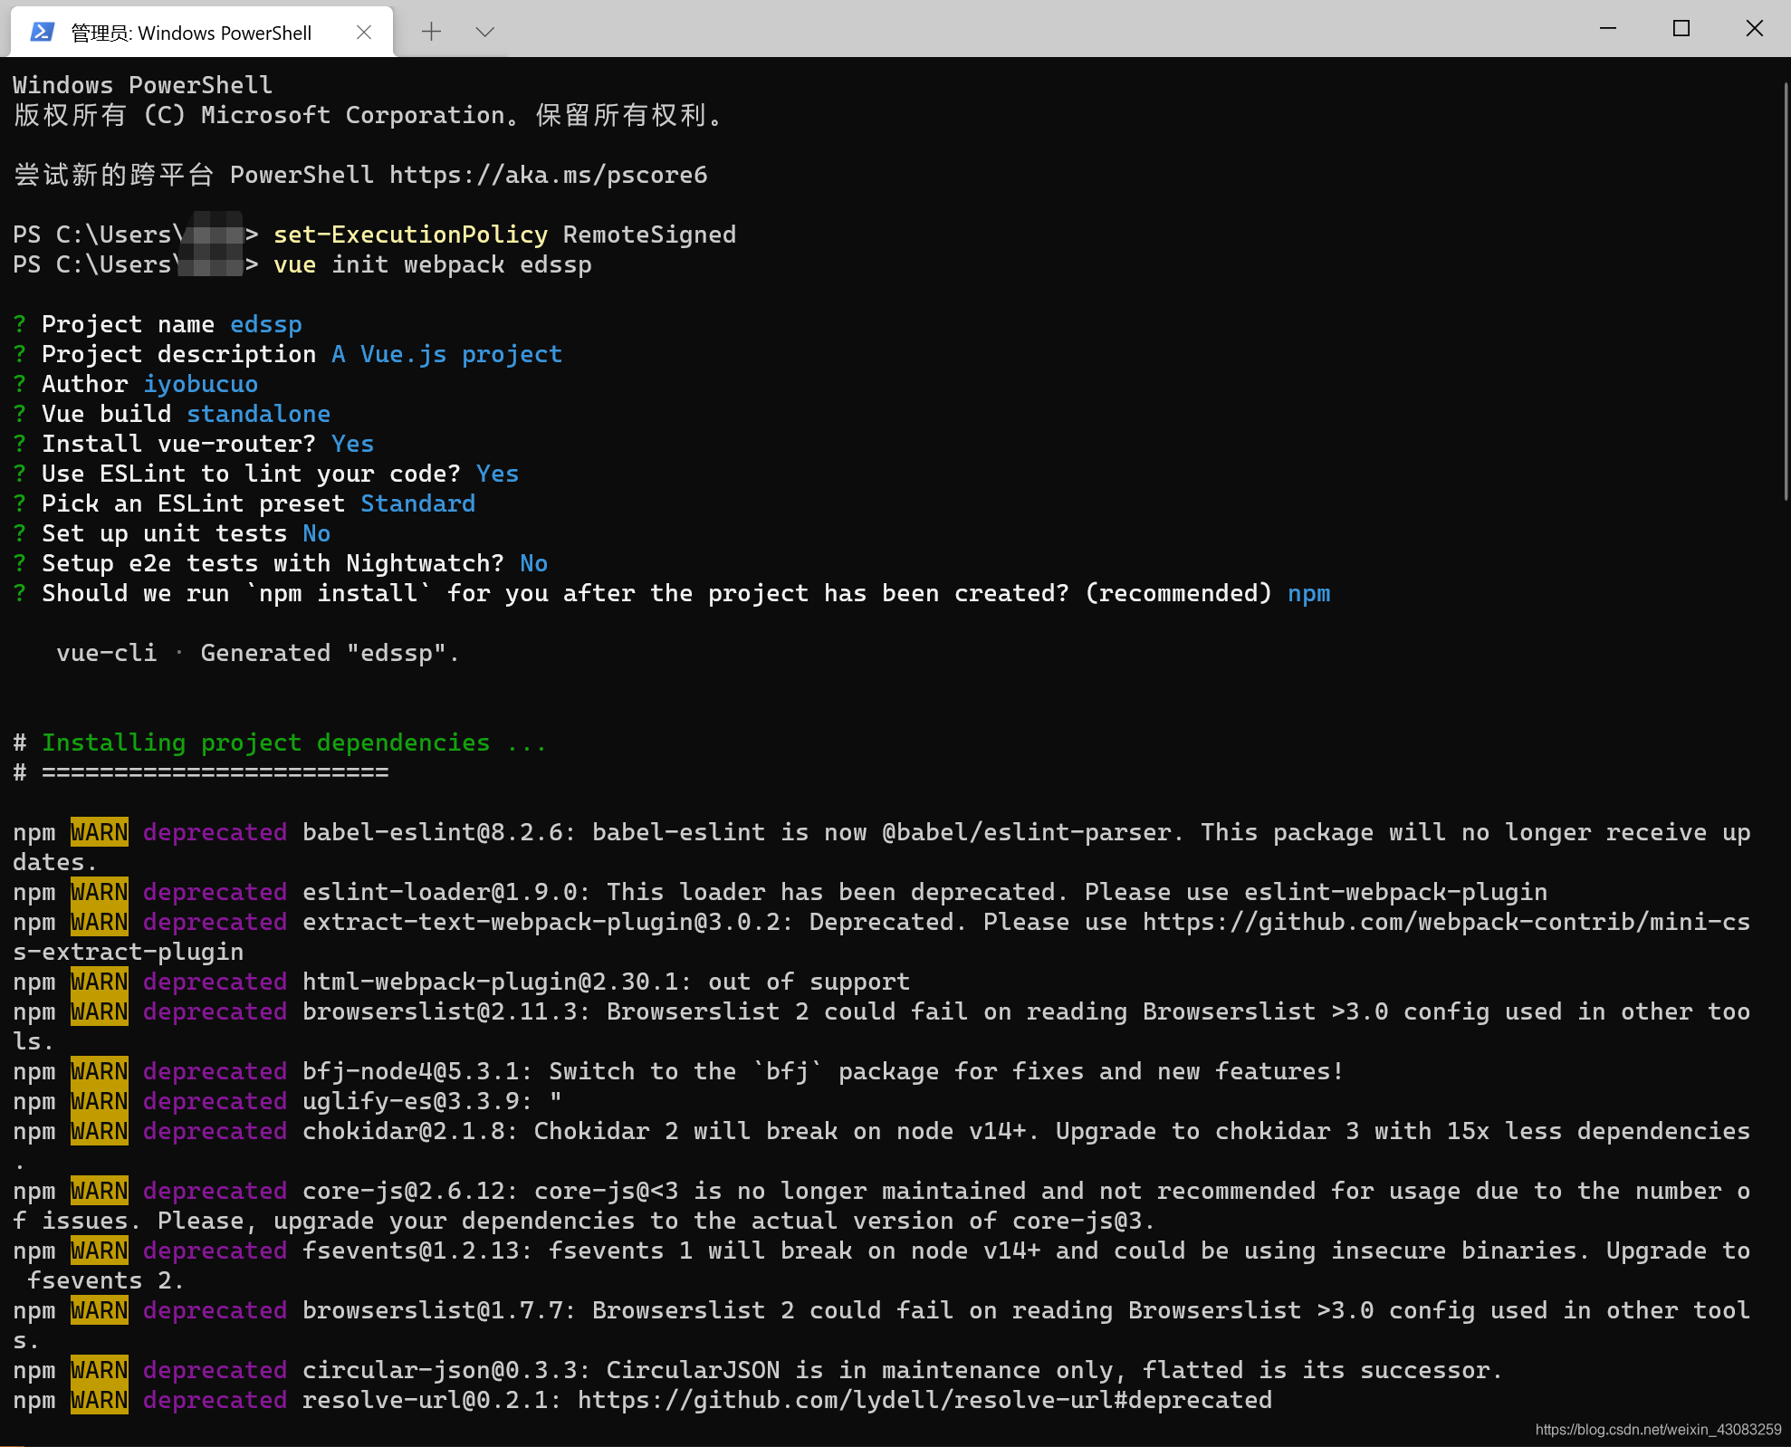This screenshot has height=1447, width=1791.
Task: Click the Vue build value 'standalone'
Action: 259,414
